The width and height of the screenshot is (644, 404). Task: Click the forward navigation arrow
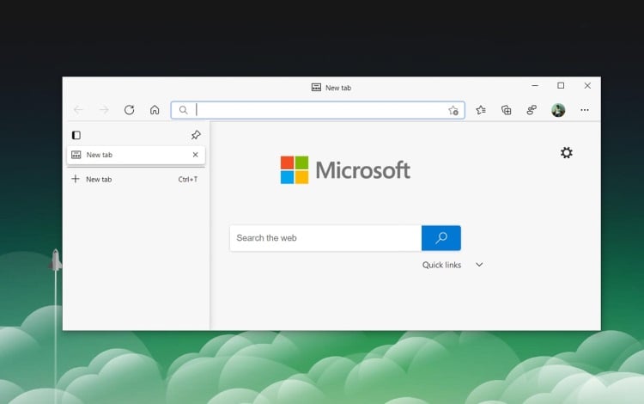click(104, 110)
